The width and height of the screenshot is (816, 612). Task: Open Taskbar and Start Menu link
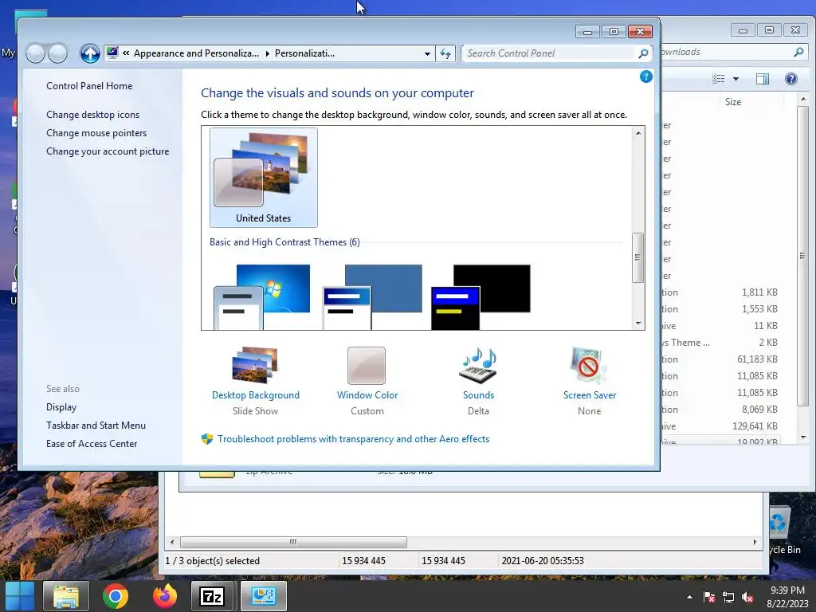click(96, 426)
